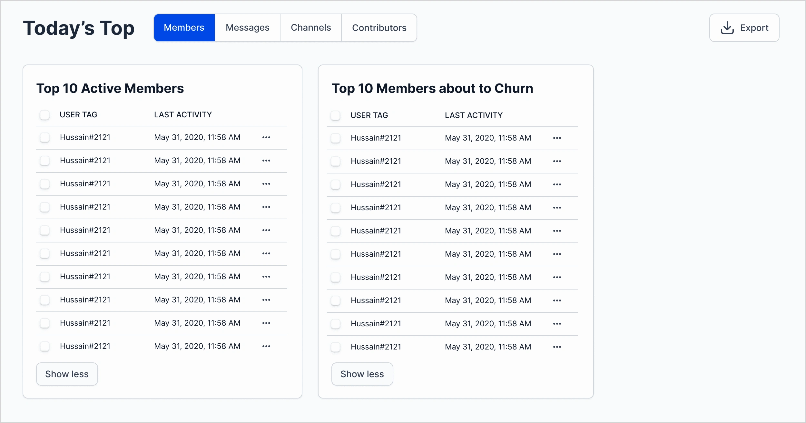Open ellipsis menu for last Churn table row

click(x=557, y=347)
